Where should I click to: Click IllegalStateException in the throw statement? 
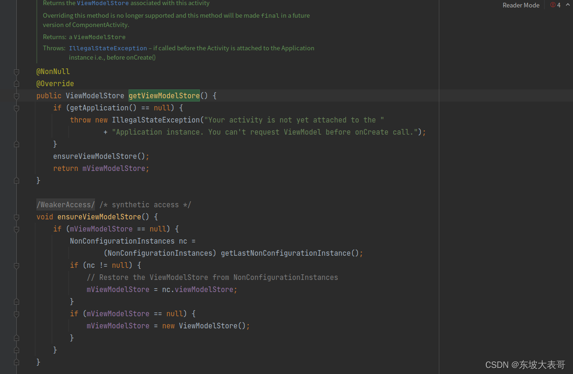click(156, 120)
